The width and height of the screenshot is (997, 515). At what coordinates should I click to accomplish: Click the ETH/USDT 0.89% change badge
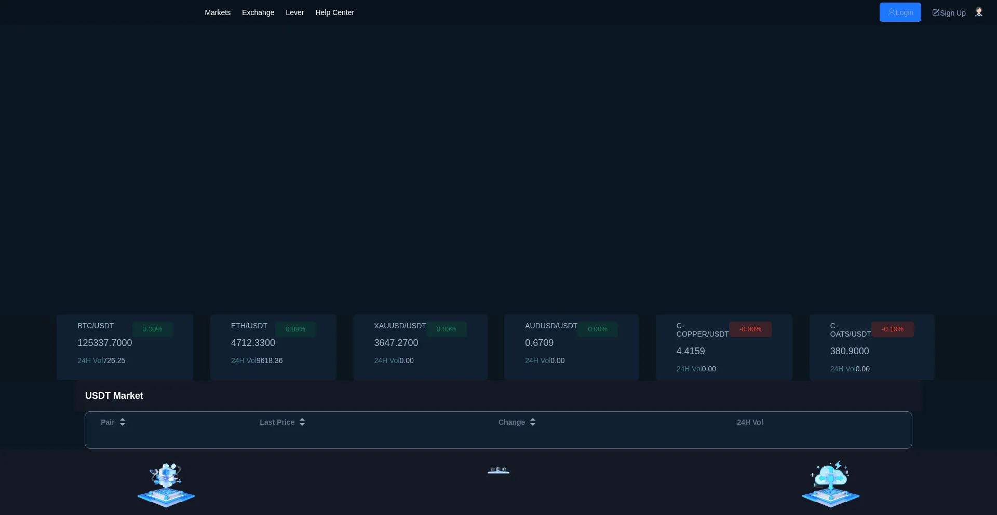(x=295, y=329)
